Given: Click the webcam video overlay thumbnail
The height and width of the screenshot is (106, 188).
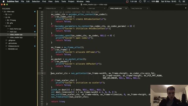Looking at the screenshot, I should coord(169,95).
